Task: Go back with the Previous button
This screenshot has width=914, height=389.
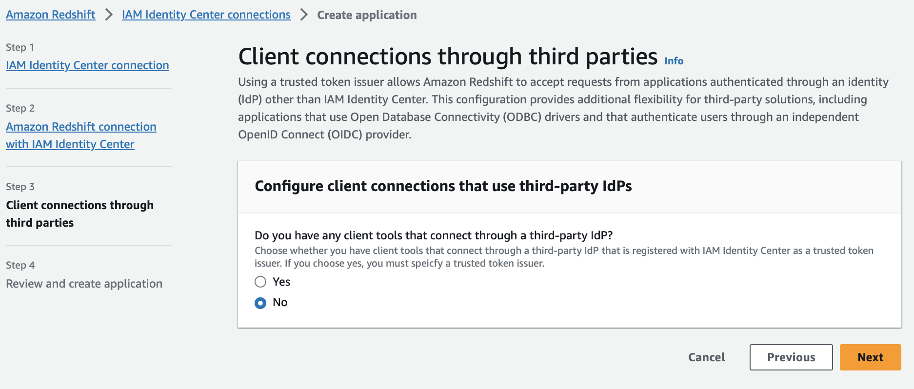Action: point(791,357)
